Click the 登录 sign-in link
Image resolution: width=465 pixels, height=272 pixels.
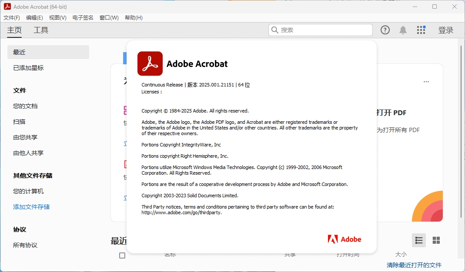click(446, 30)
